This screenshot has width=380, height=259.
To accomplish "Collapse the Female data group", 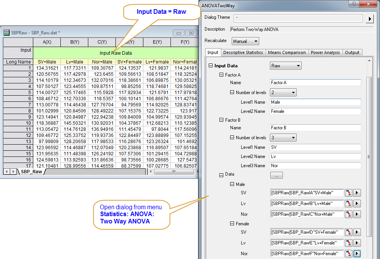I will [232, 224].
